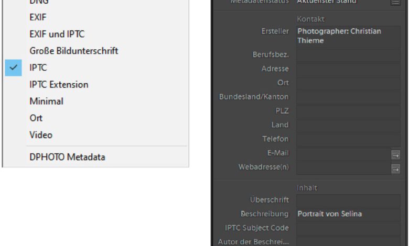The width and height of the screenshot is (409, 246).
Task: Click the Telefon input field
Action: [348, 139]
